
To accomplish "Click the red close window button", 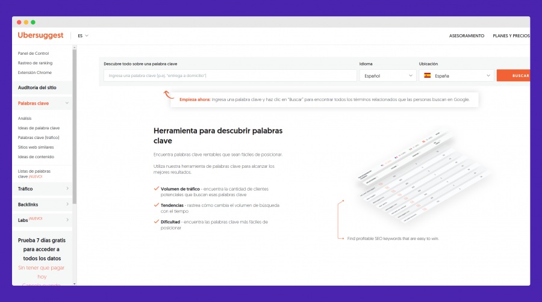I will point(19,22).
